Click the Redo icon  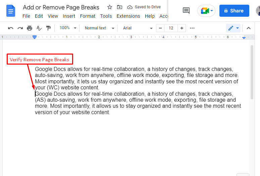(20, 28)
